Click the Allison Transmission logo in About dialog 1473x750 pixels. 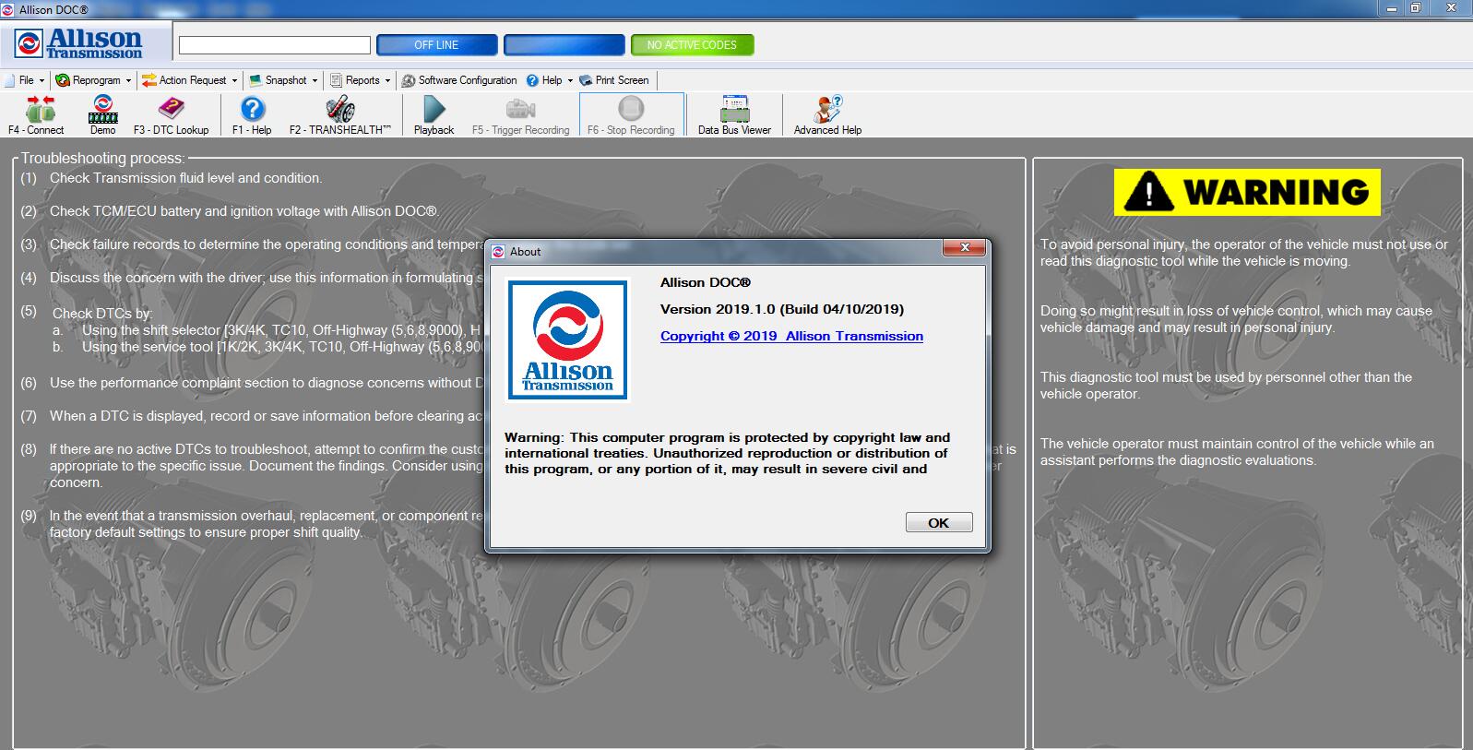[x=568, y=340]
